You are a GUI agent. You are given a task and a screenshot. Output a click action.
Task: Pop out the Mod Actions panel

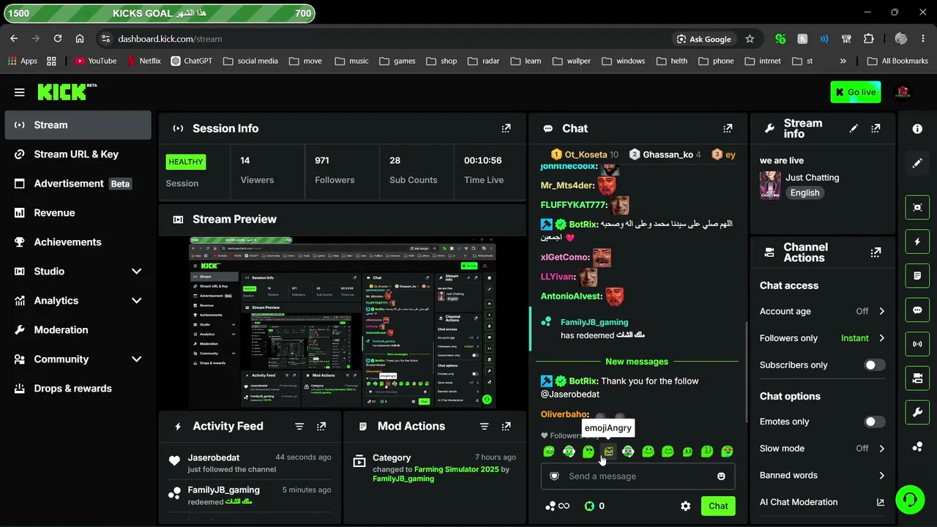click(506, 426)
